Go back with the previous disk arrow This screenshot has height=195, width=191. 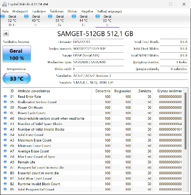[x=6, y=34]
